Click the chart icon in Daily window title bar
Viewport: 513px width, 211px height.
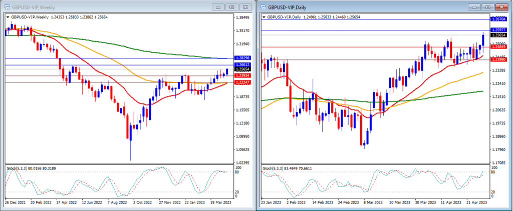pos(263,7)
